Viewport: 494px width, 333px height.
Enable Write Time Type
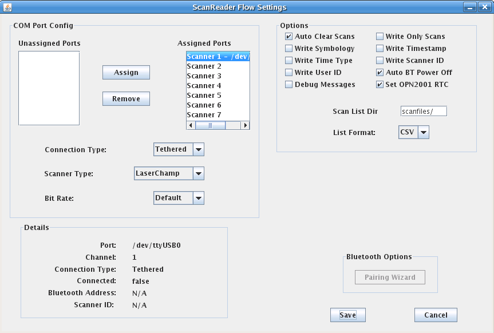(x=289, y=60)
